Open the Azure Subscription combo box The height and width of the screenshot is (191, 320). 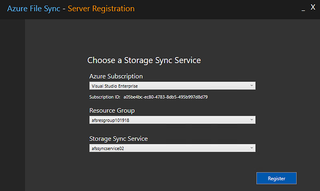(x=172, y=86)
